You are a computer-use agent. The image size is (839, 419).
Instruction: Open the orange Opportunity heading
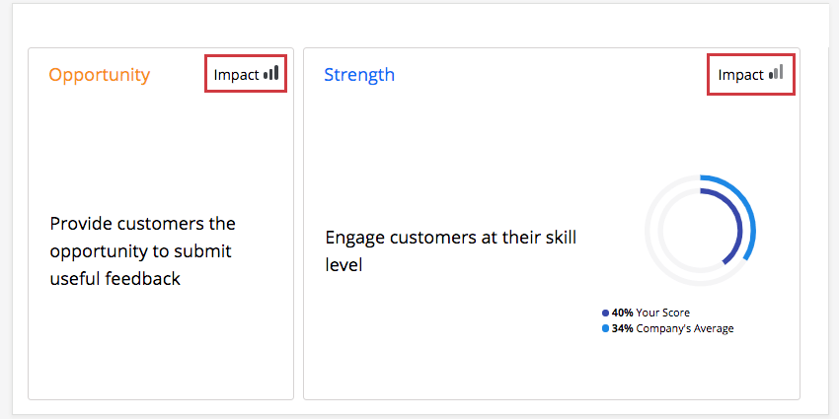[99, 75]
